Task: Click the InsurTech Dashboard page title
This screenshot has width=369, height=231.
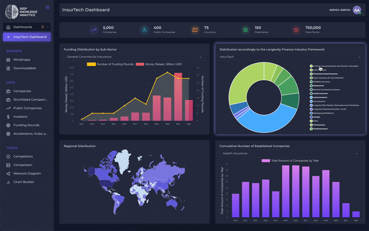Action: pyautogui.click(x=86, y=10)
